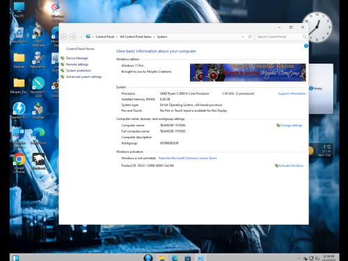Viewport: 348px width, 261px height.
Task: Click the blue help question mark icon
Action: click(x=306, y=46)
